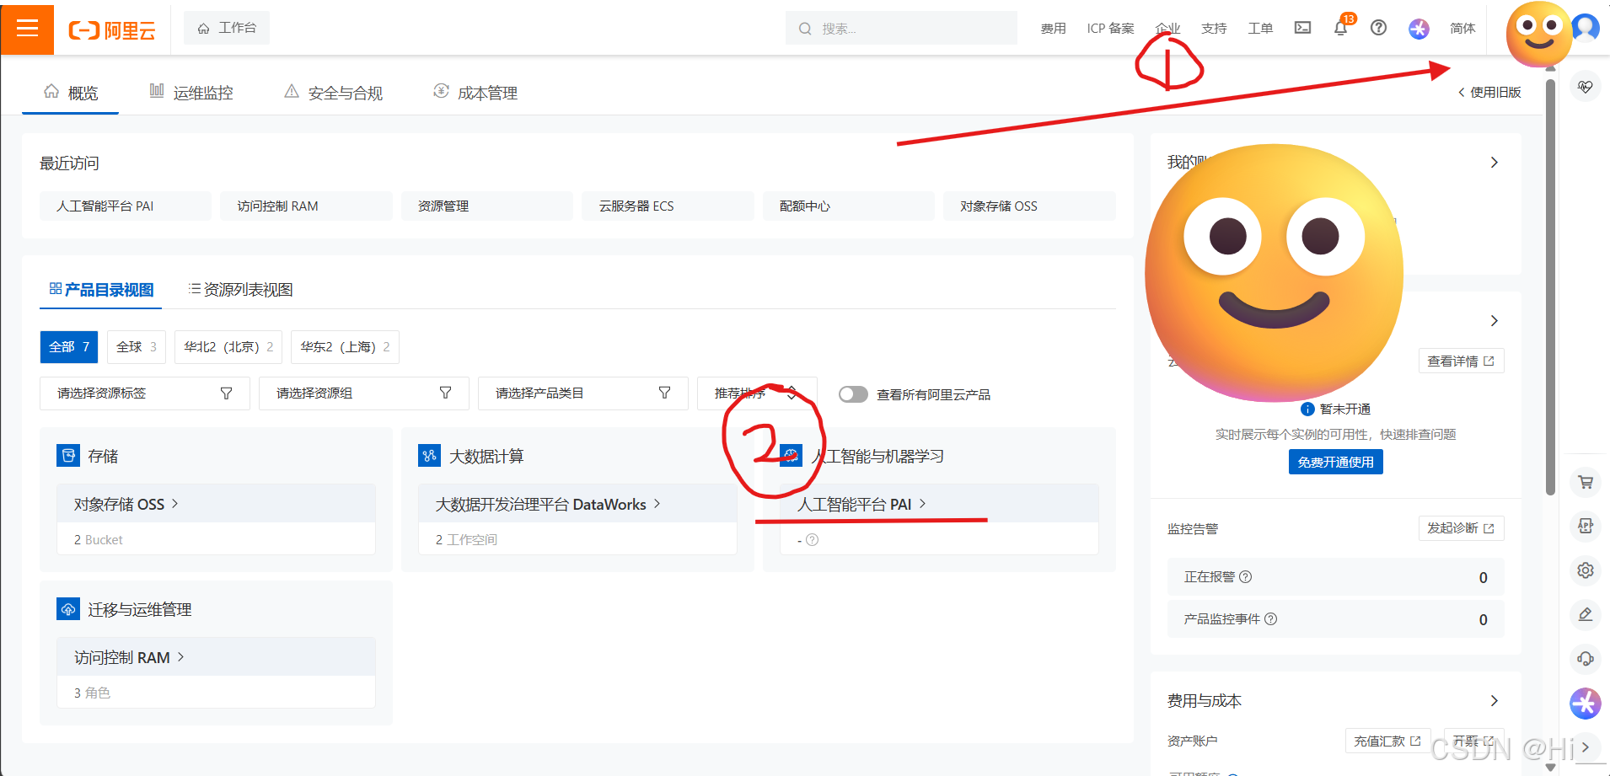Open the feedback pencil sidebar icon
Screen dimensions: 1610x776
click(1586, 614)
